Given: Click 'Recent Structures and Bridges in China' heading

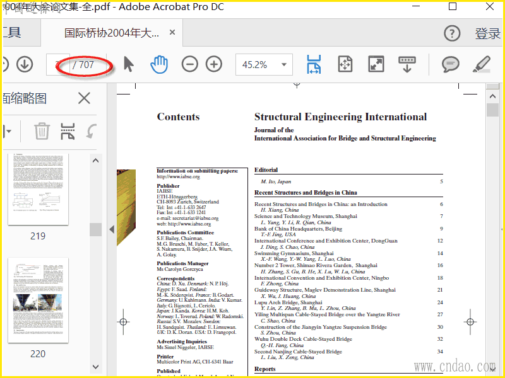Looking at the screenshot, I should 306,193.
